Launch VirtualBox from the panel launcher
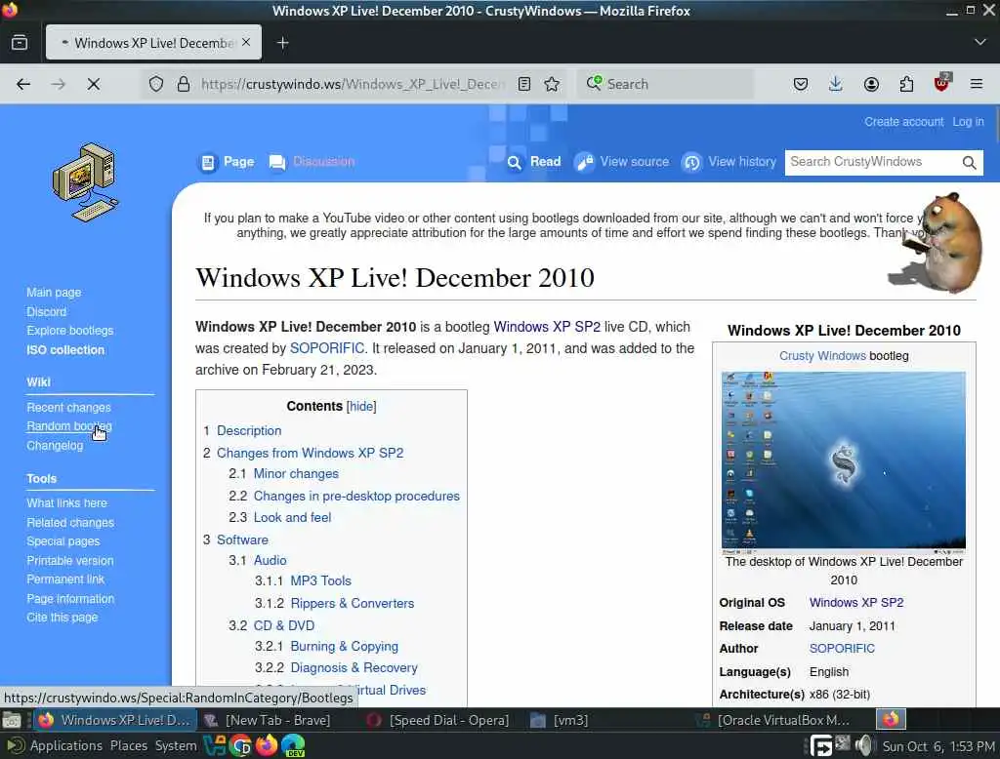Image resolution: width=1000 pixels, height=759 pixels. coord(215,745)
